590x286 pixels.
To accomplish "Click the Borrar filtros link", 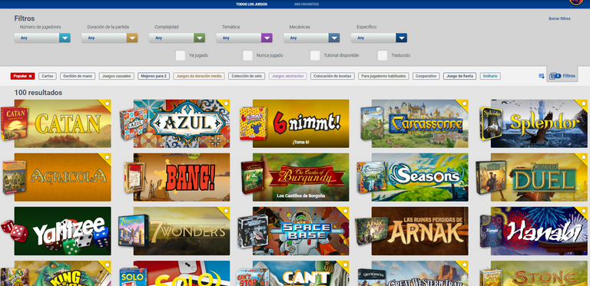I will click(559, 18).
